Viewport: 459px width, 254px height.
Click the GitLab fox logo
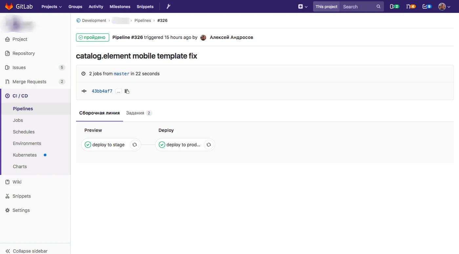pyautogui.click(x=9, y=7)
